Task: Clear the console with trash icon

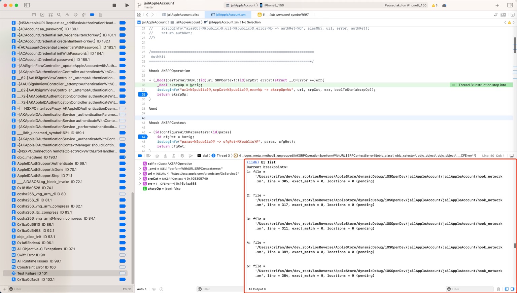Action: pyautogui.click(x=498, y=289)
